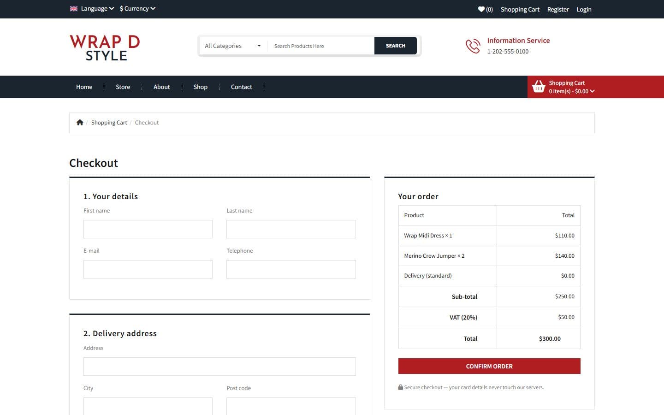
Task: Click the Wrap'd Style logo
Action: [x=105, y=47]
